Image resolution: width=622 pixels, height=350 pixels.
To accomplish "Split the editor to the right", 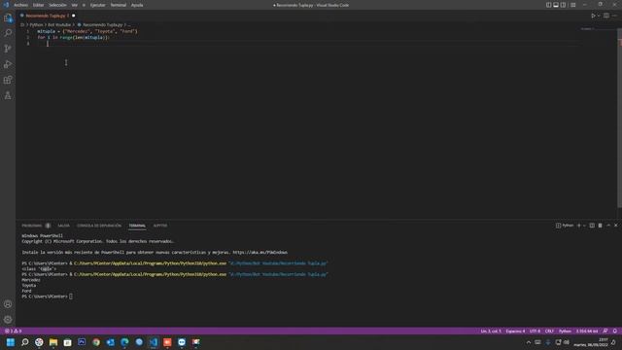I will click(606, 16).
